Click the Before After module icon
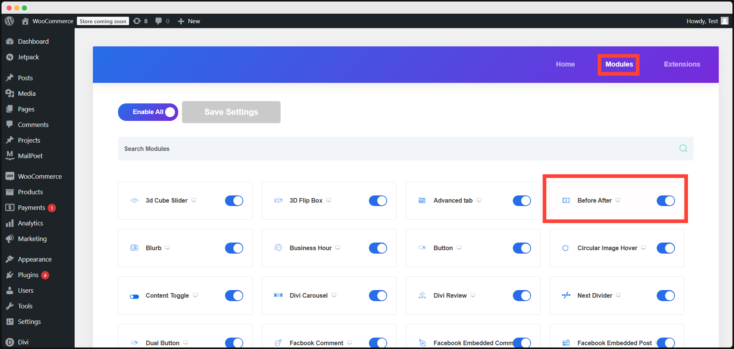This screenshot has height=349, width=734. pos(566,200)
